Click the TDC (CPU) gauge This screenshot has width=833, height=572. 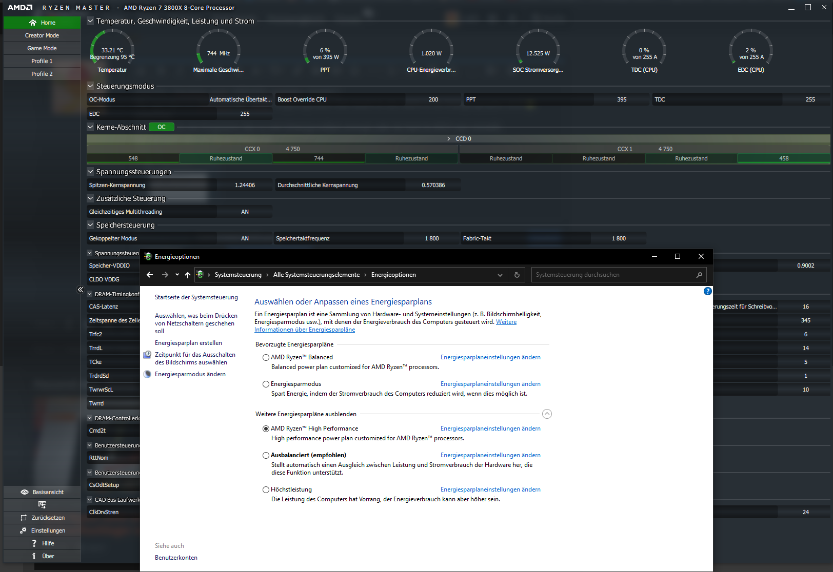(x=644, y=51)
